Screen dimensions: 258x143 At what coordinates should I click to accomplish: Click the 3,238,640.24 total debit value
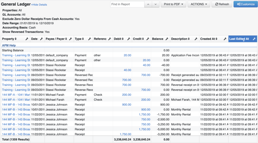pos(122,139)
